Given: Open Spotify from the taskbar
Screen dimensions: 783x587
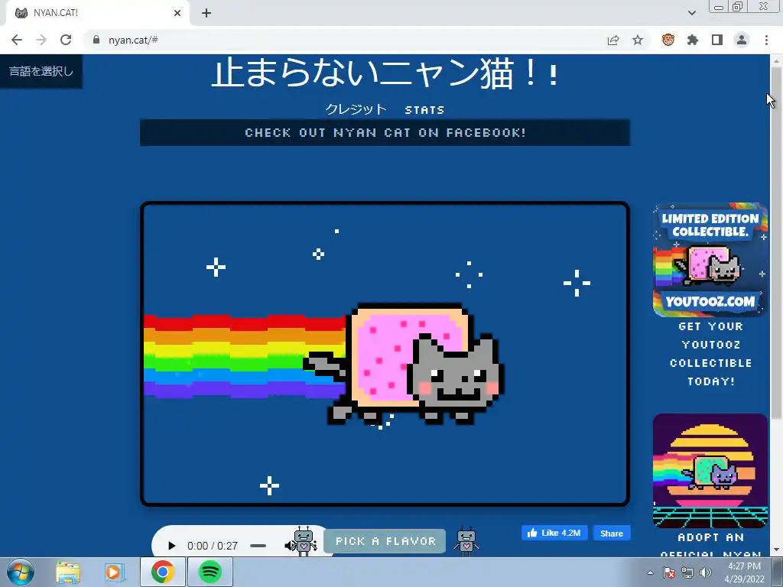Looking at the screenshot, I should pos(210,572).
